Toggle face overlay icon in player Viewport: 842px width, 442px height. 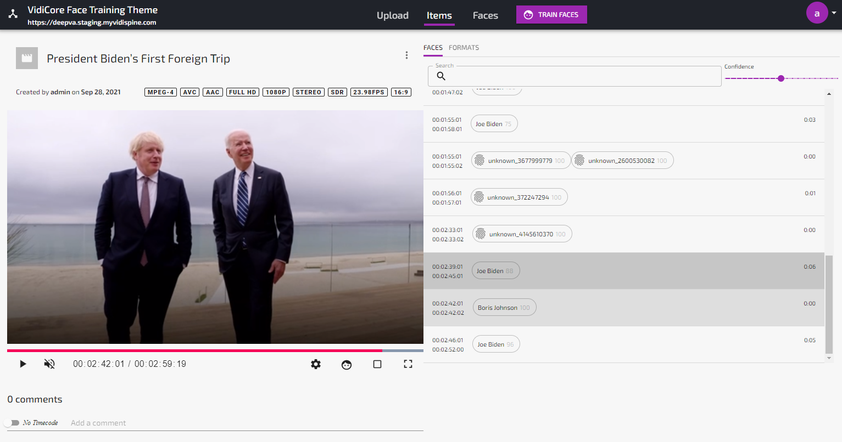coord(347,364)
